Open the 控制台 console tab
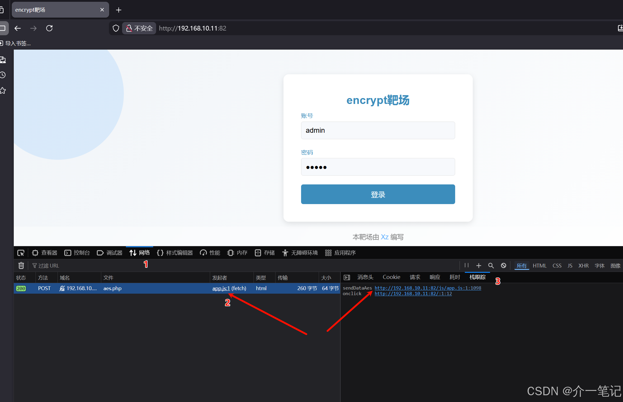Viewport: 623px width, 402px height. pyautogui.click(x=77, y=253)
